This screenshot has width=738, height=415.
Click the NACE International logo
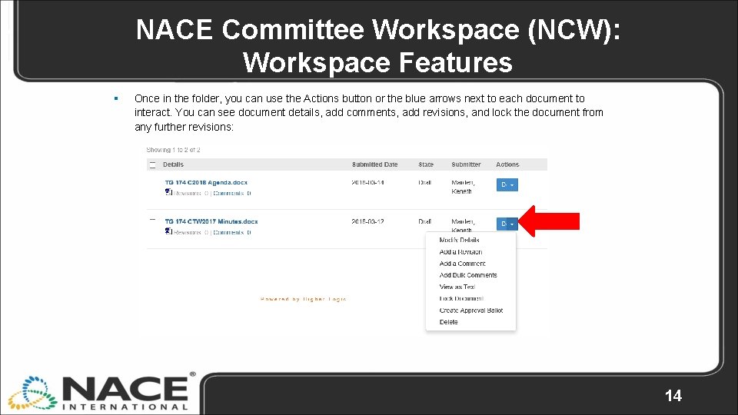[x=102, y=393]
